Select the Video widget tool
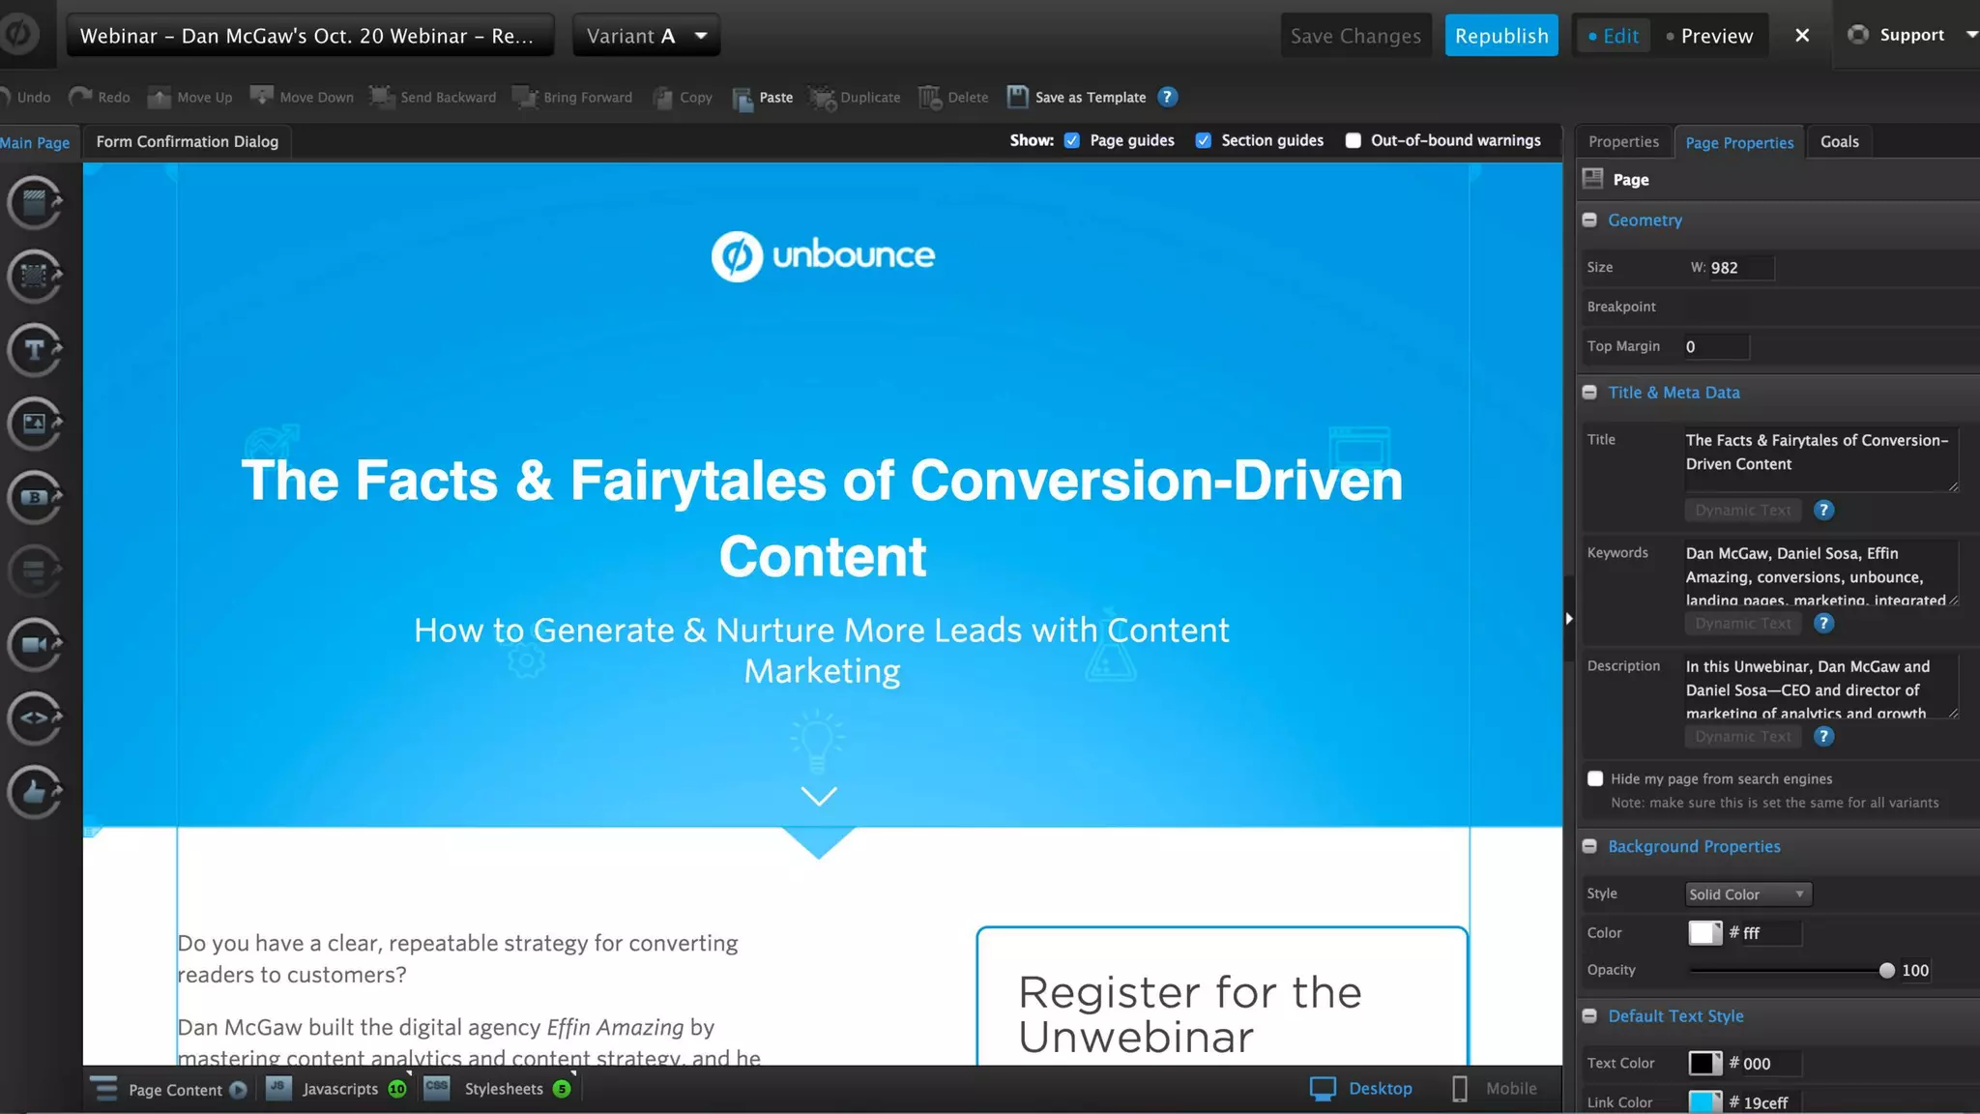1980x1114 pixels. (35, 644)
